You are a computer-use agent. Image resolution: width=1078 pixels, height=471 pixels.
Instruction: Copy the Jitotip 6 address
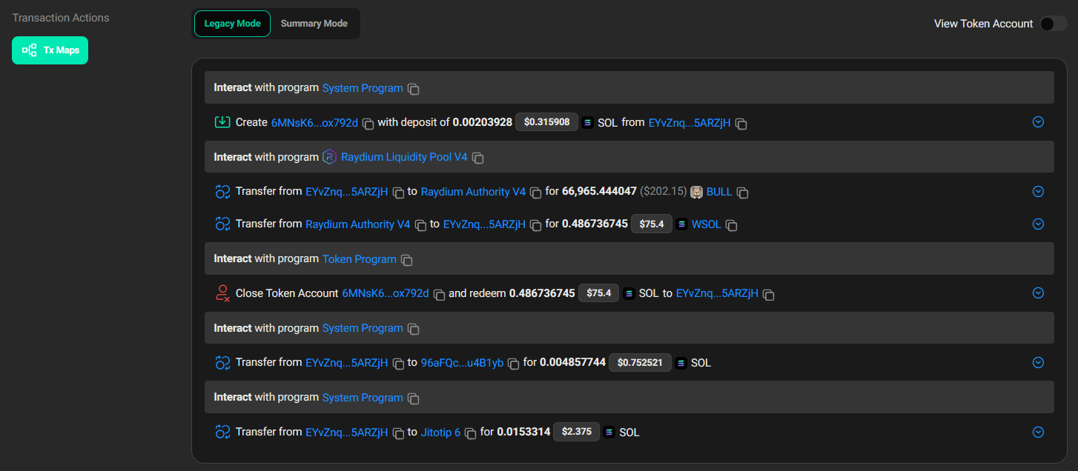click(x=470, y=432)
